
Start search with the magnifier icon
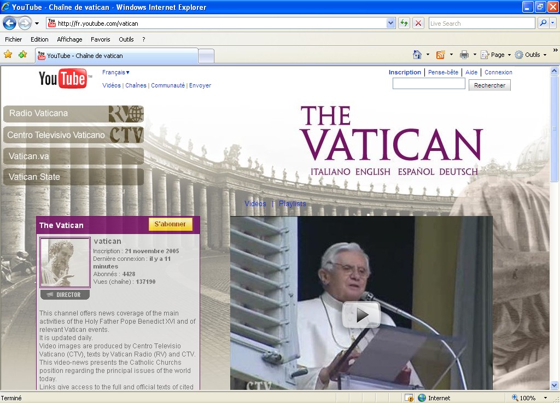coord(543,23)
